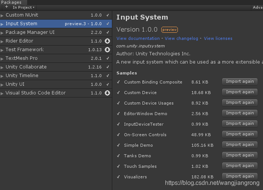This screenshot has height=190, width=263.
Task: Open the View changelog link
Action: tap(181, 38)
